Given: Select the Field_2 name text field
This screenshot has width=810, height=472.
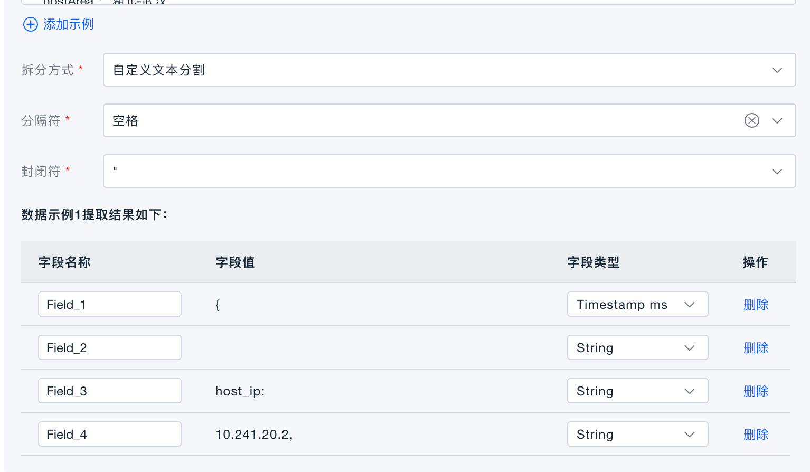Looking at the screenshot, I should click(x=109, y=347).
